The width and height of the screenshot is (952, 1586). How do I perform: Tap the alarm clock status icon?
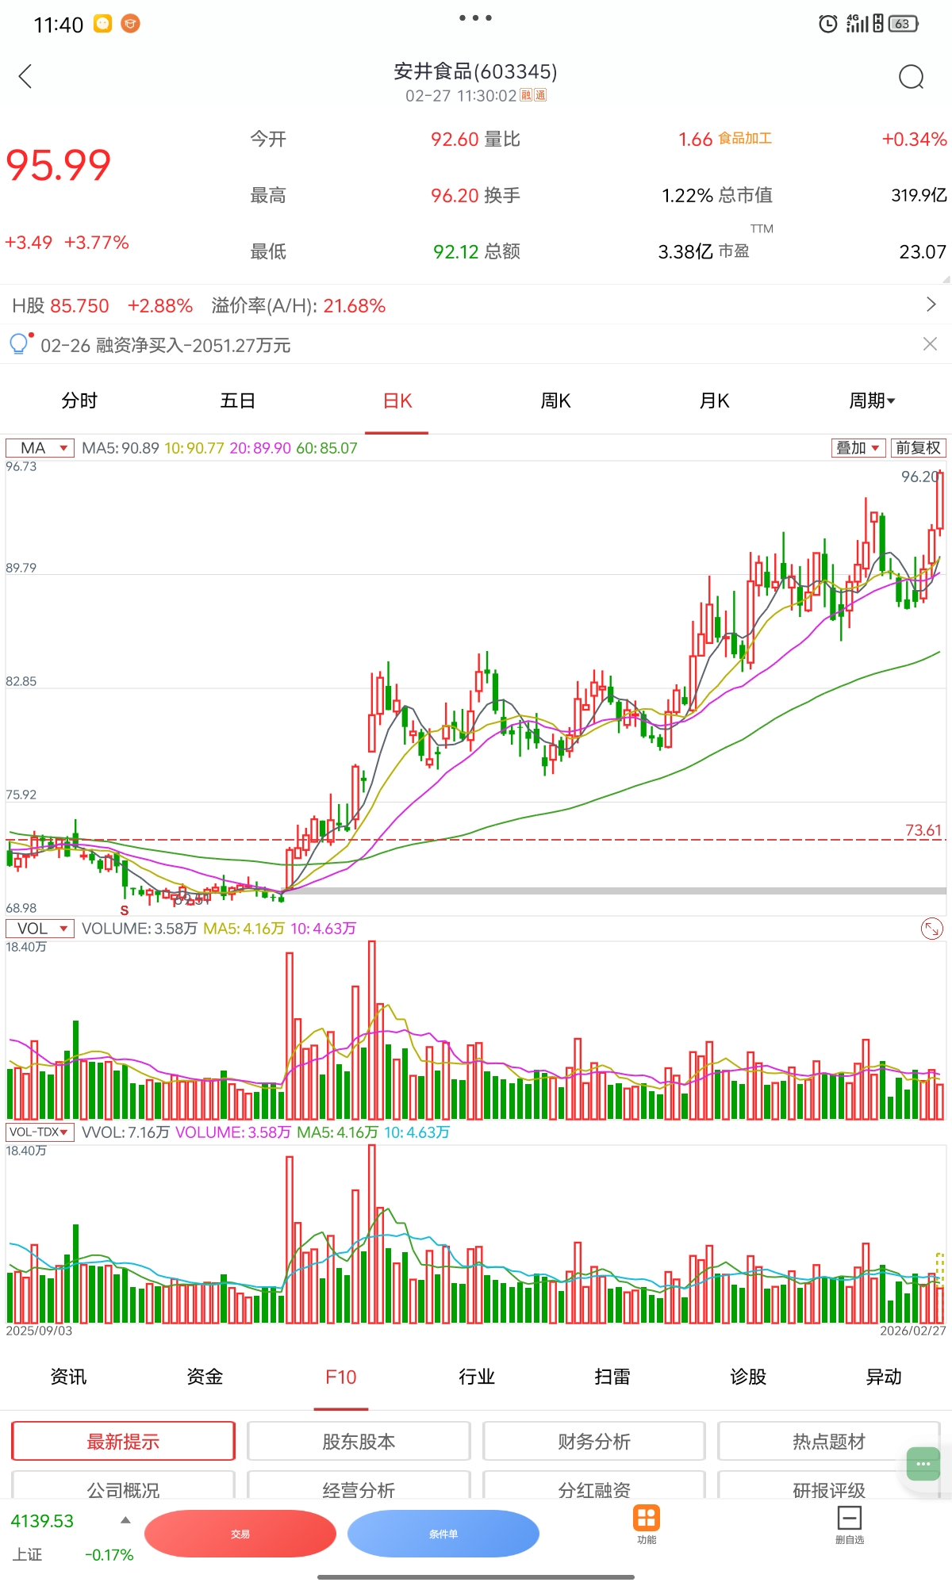827,24
